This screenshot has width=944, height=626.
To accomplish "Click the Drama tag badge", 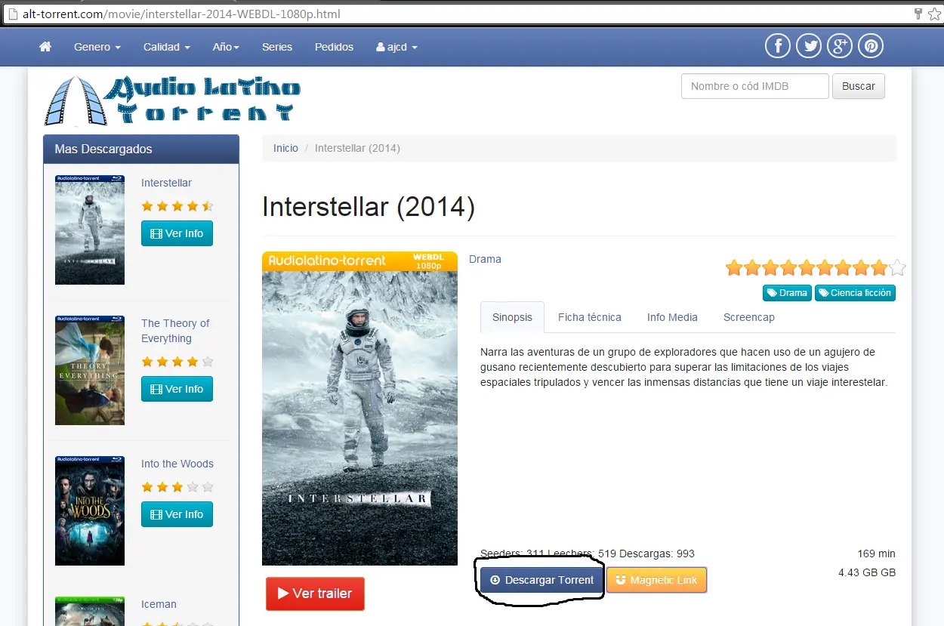I will tap(787, 293).
